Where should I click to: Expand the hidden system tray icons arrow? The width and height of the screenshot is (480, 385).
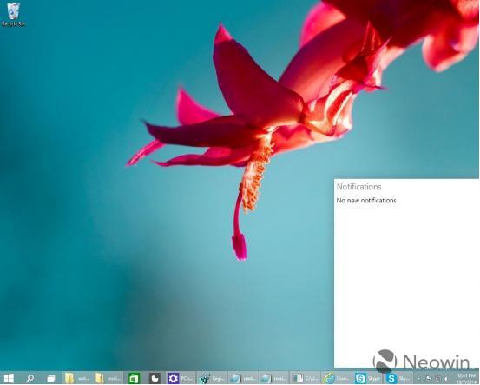tap(419, 379)
